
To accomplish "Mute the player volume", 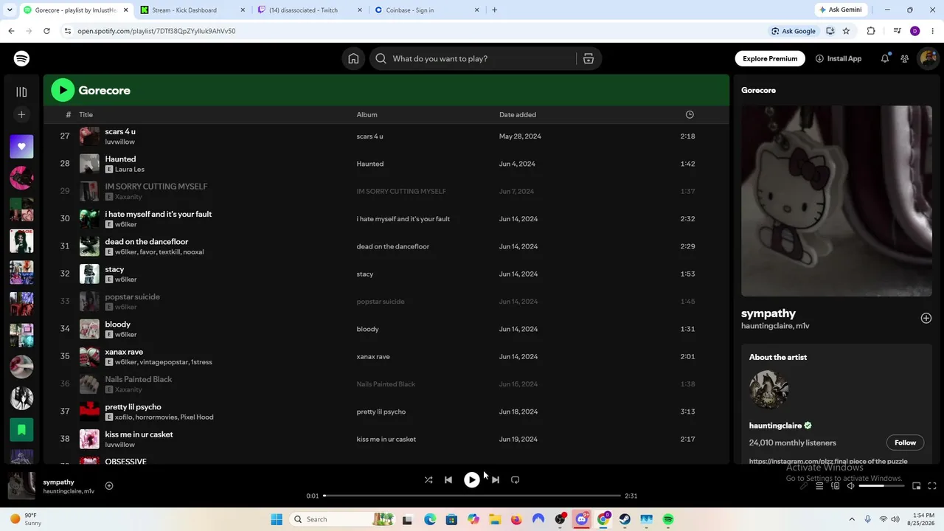I will coord(851,486).
